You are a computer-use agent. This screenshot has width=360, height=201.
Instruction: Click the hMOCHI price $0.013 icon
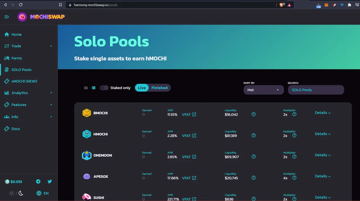pos(7,182)
